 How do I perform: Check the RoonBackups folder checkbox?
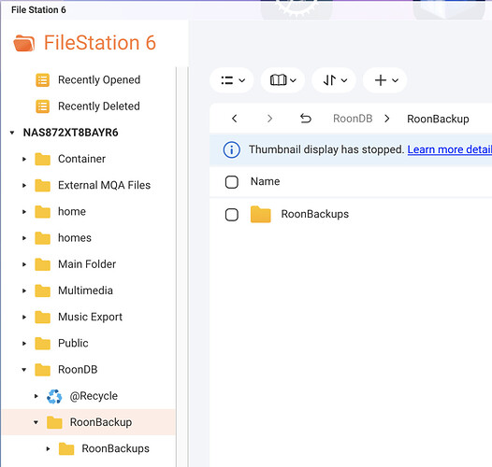(232, 215)
